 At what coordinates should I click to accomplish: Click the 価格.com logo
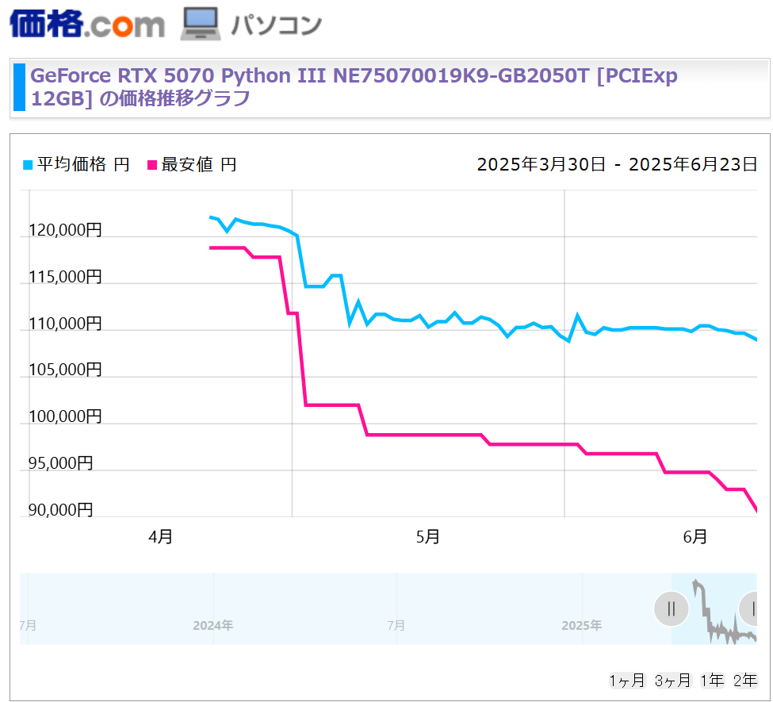pyautogui.click(x=86, y=24)
